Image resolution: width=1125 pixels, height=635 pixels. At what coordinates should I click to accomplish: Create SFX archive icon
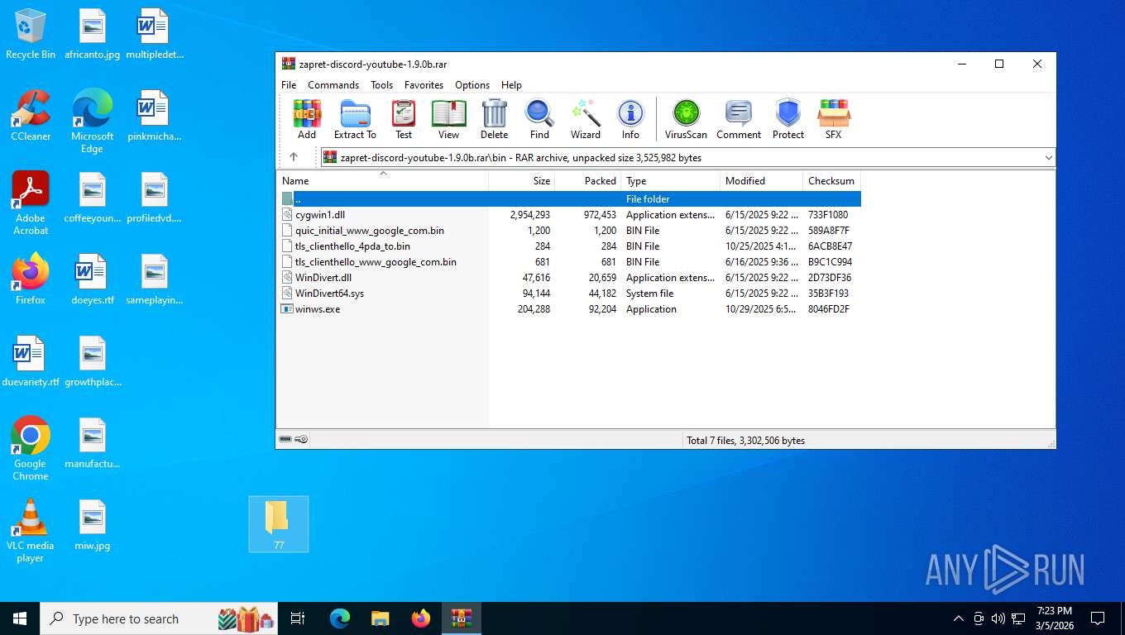pos(833,119)
